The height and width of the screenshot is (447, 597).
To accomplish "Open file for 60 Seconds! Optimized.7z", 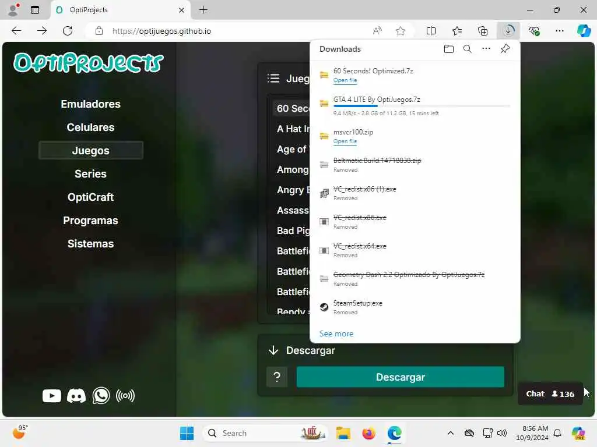I will (345, 80).
